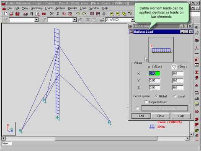Click the Print preview page icon
The image size is (201, 151).
coord(37,14)
